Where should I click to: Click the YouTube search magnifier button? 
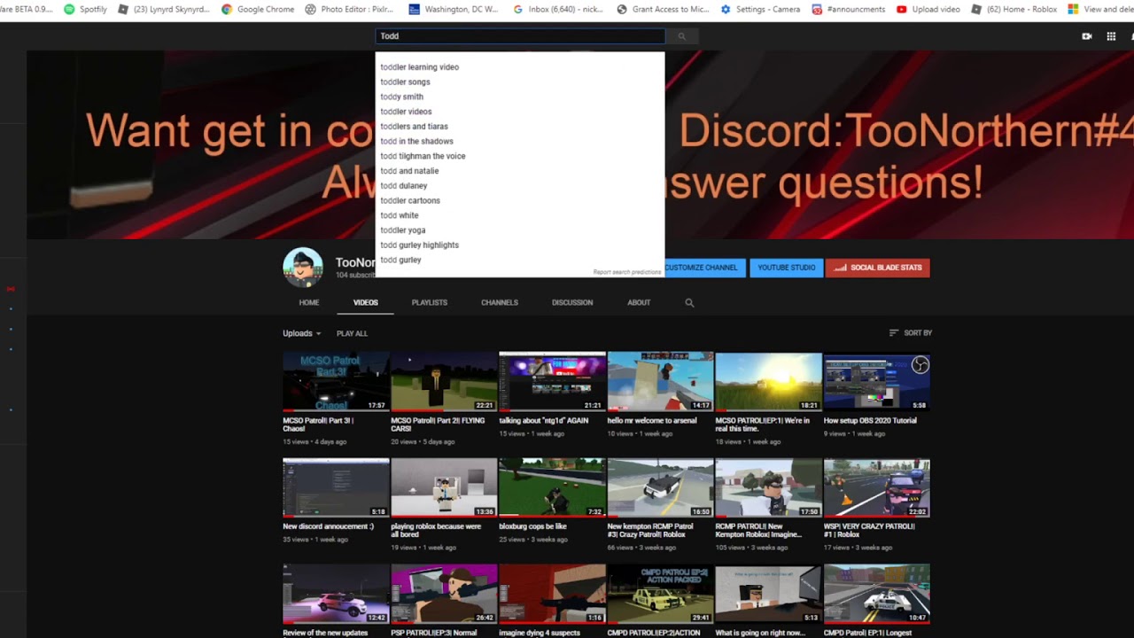[681, 36]
